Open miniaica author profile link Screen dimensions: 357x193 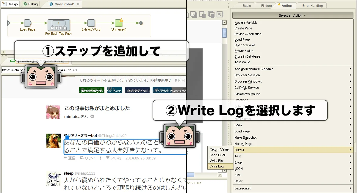(76, 117)
